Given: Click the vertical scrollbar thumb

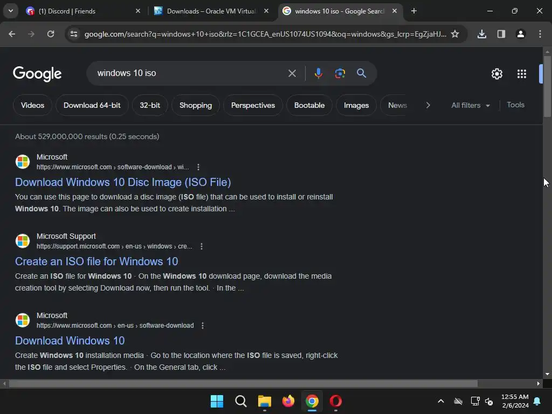Looking at the screenshot, I should (547, 86).
